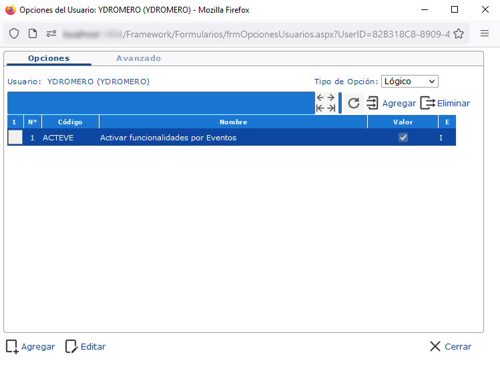Select the row checkbox for ACTEVE
Viewport: 500px width, 381px height.
pyautogui.click(x=15, y=137)
